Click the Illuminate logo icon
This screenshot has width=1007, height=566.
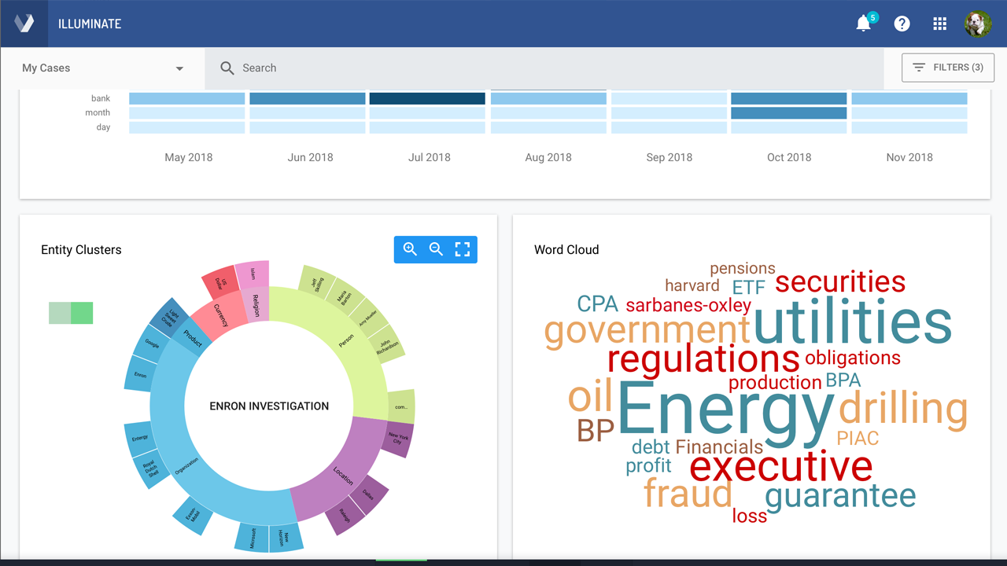pos(24,24)
